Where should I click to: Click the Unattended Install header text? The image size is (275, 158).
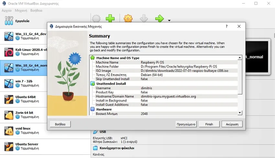(x=111, y=84)
